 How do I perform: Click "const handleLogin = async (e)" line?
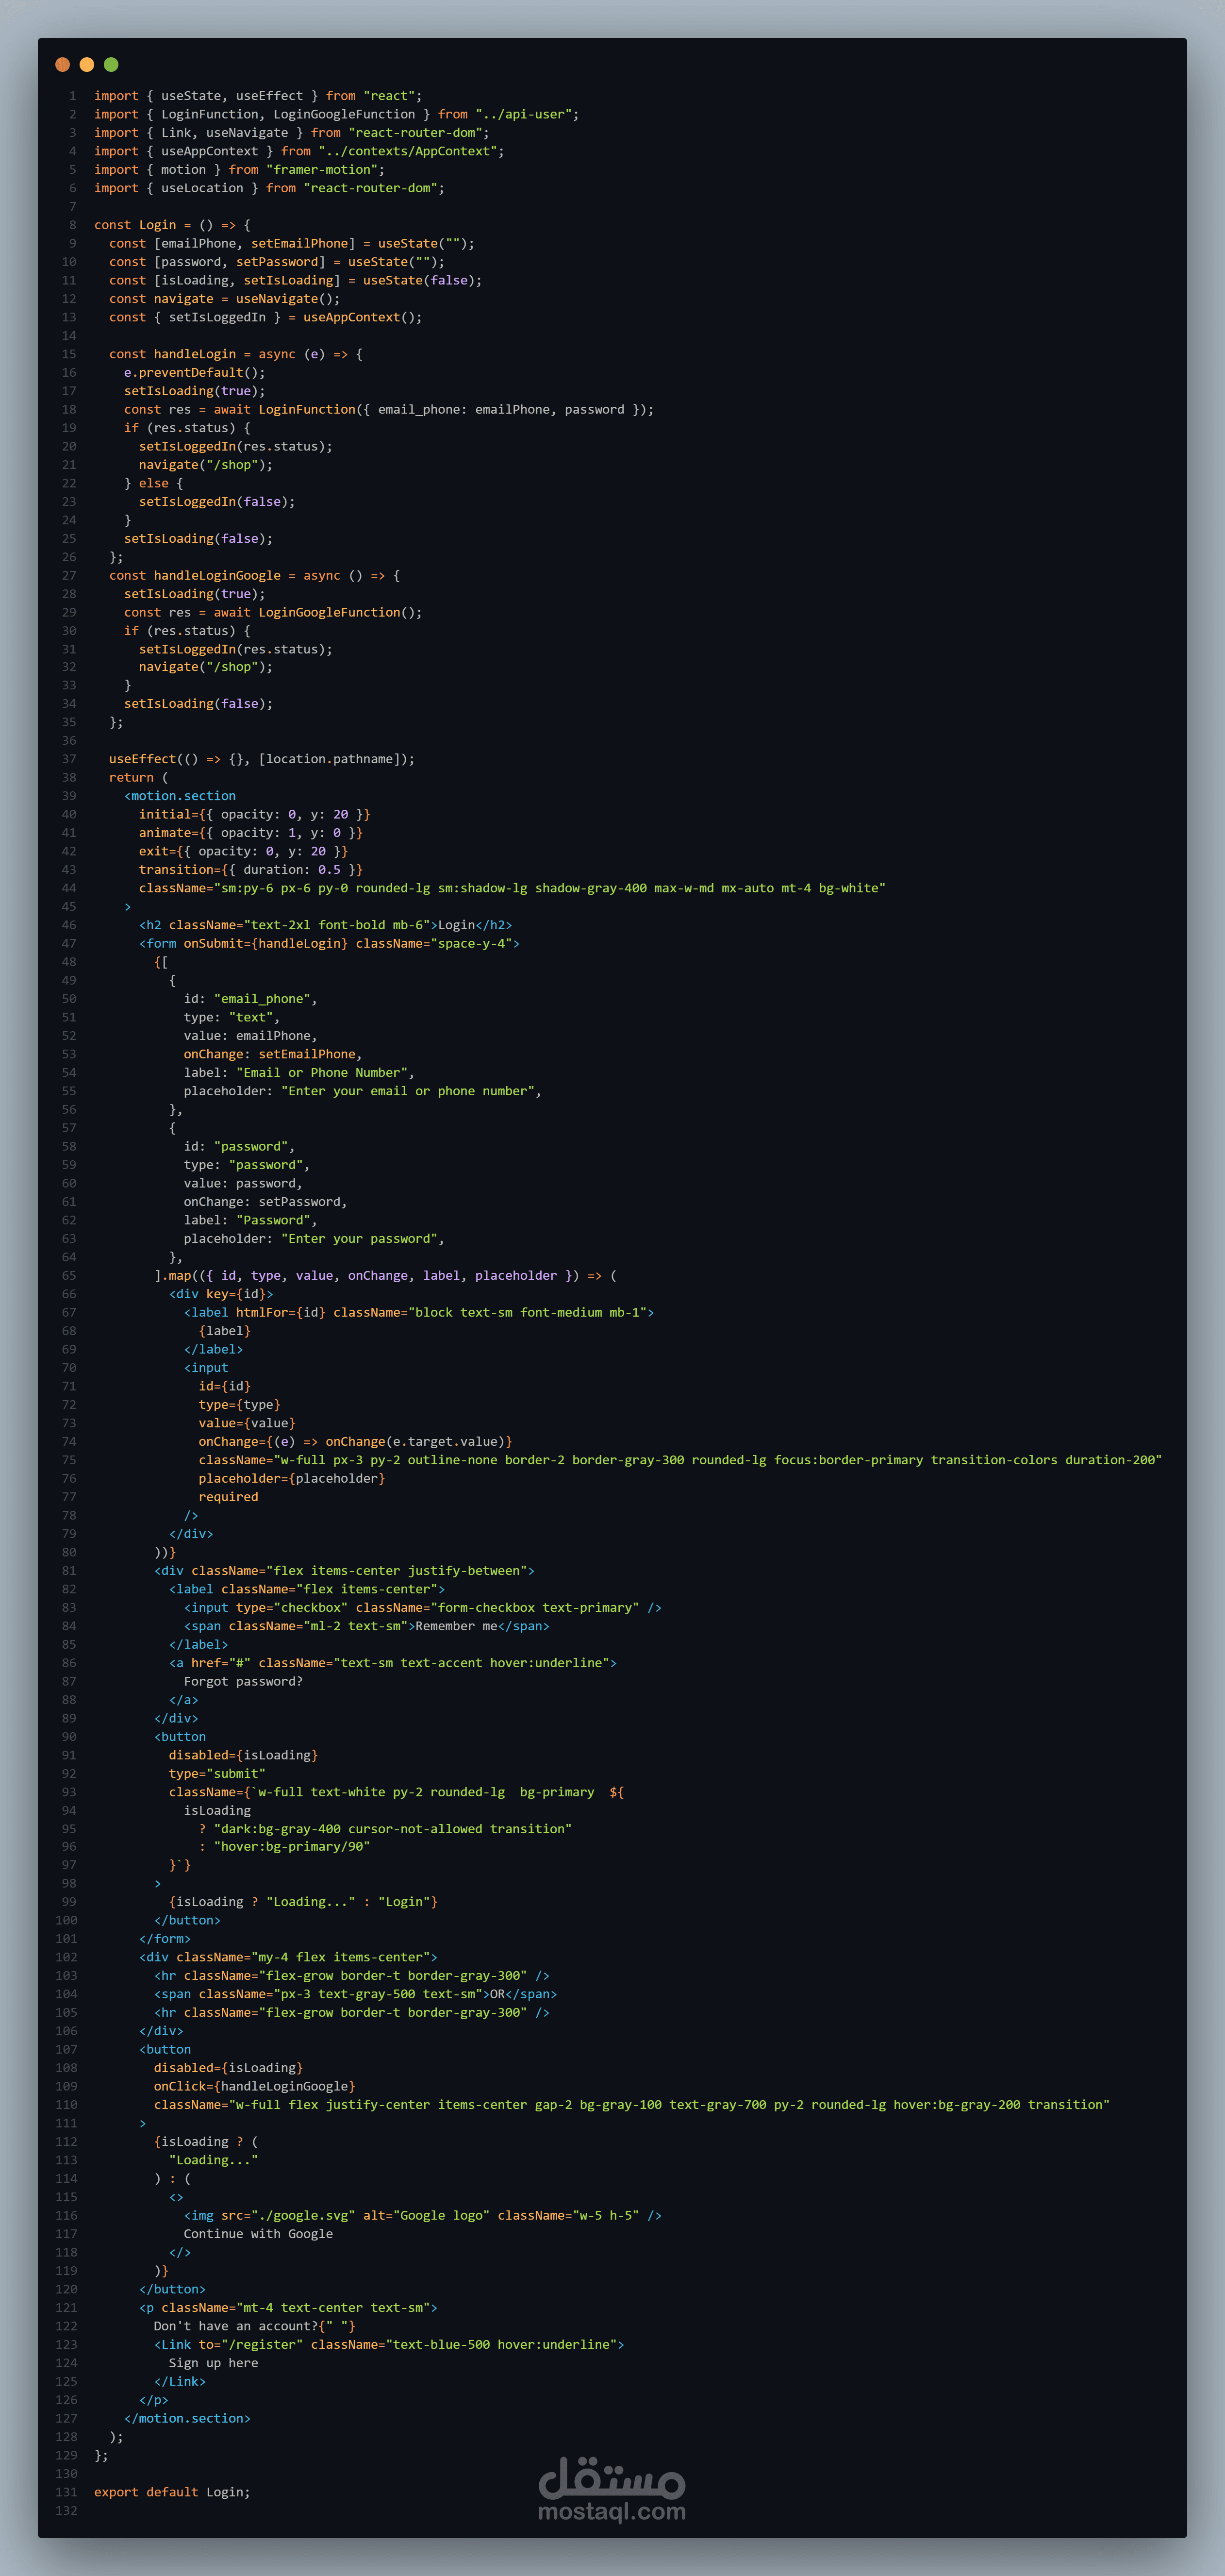236,354
